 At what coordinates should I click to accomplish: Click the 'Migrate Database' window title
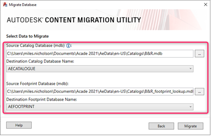click(x=23, y=5)
